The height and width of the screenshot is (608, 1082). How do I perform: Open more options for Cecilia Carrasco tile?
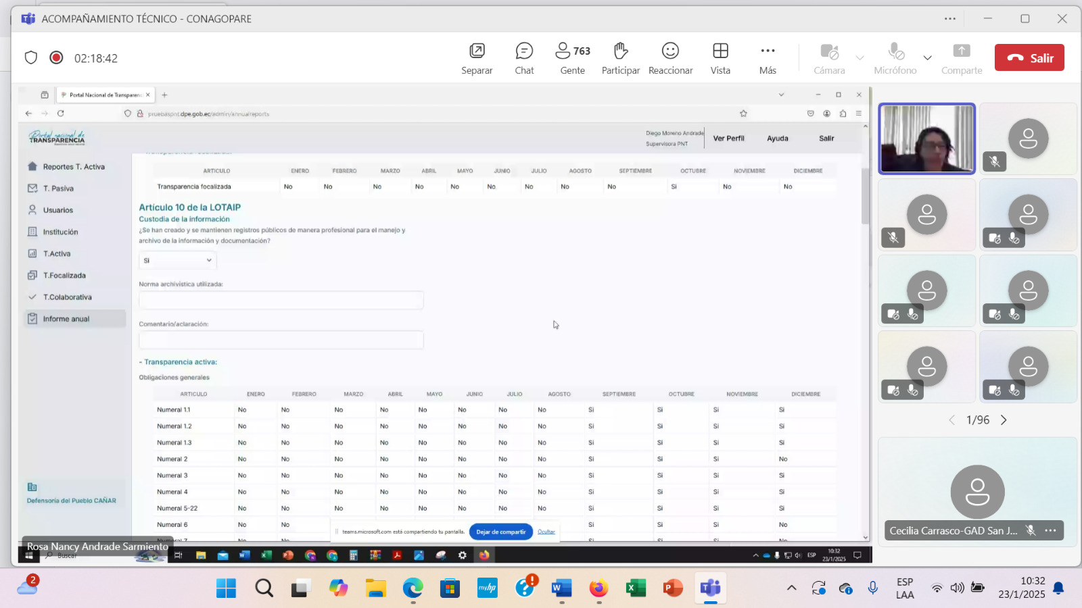coord(1050,531)
